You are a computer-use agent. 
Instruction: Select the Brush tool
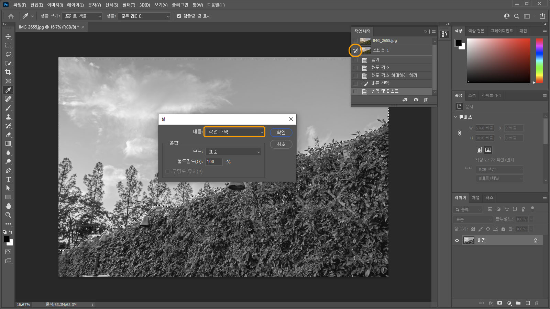click(x=8, y=108)
